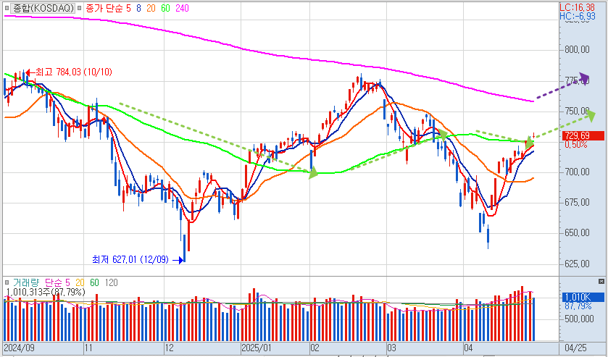
Task: Click the 최고 784.03 (10/10) high marker
Action: tap(69, 72)
